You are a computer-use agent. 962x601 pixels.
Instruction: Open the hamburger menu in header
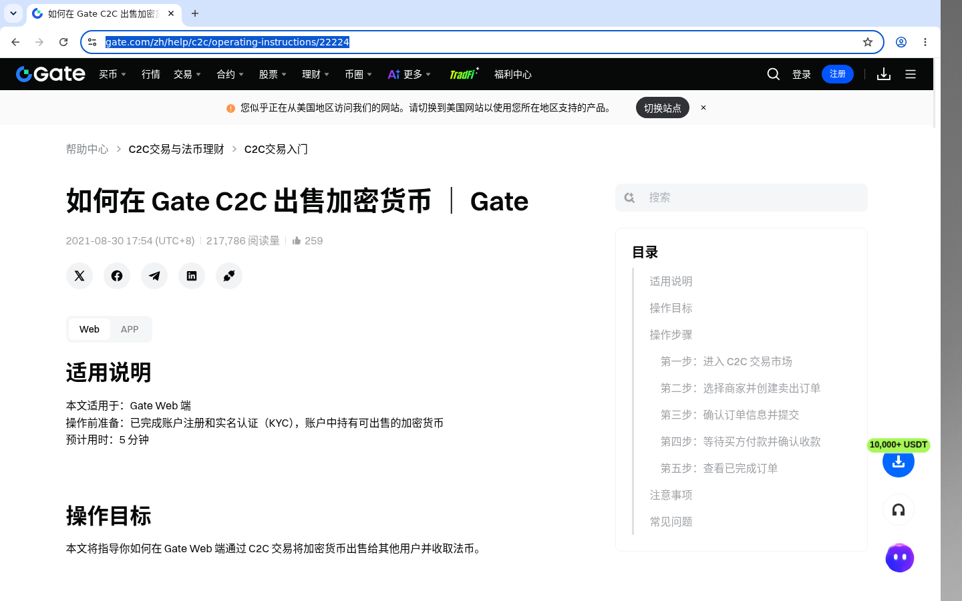(911, 74)
